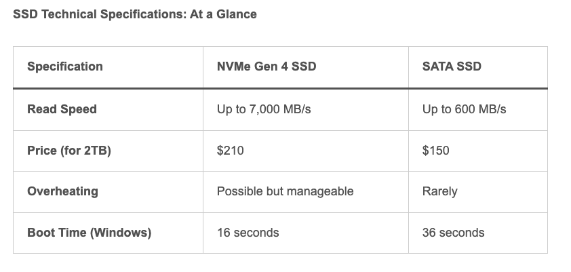The height and width of the screenshot is (272, 571).
Task: Select the 'Boot Time (Windows)' row label
Action: pos(89,233)
